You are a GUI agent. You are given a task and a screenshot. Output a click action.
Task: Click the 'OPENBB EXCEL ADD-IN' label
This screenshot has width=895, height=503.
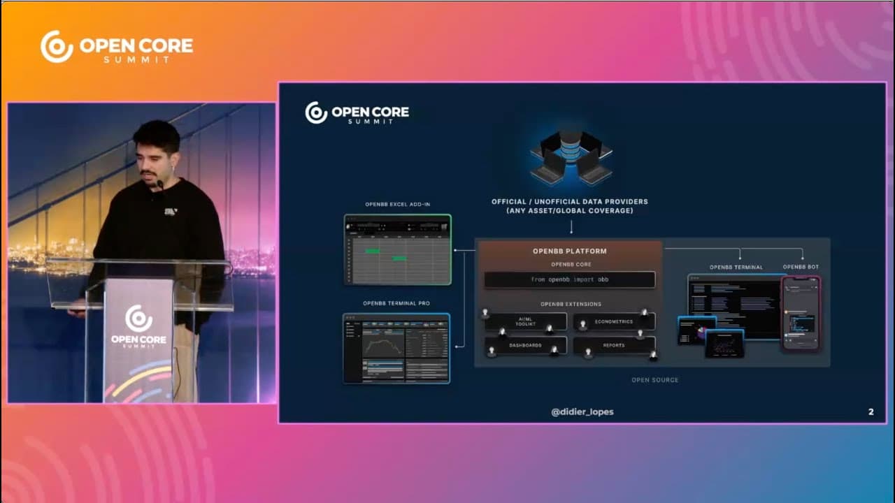click(x=397, y=205)
